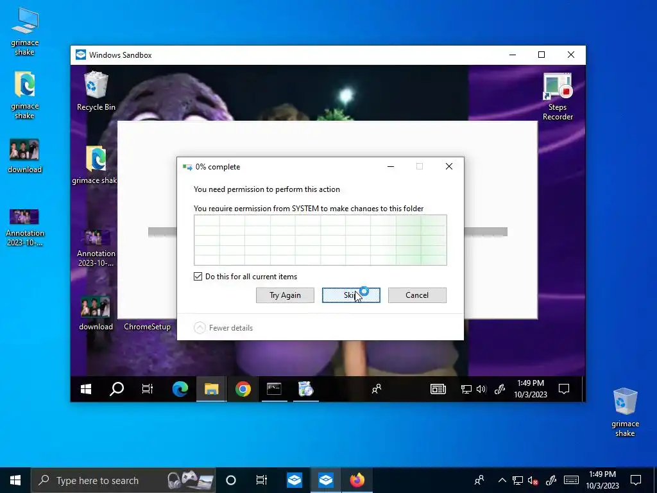Select the download image on host desktop
This screenshot has width=657, height=493.
[x=25, y=156]
